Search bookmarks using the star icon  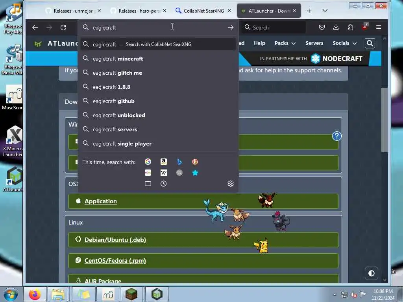click(x=195, y=173)
